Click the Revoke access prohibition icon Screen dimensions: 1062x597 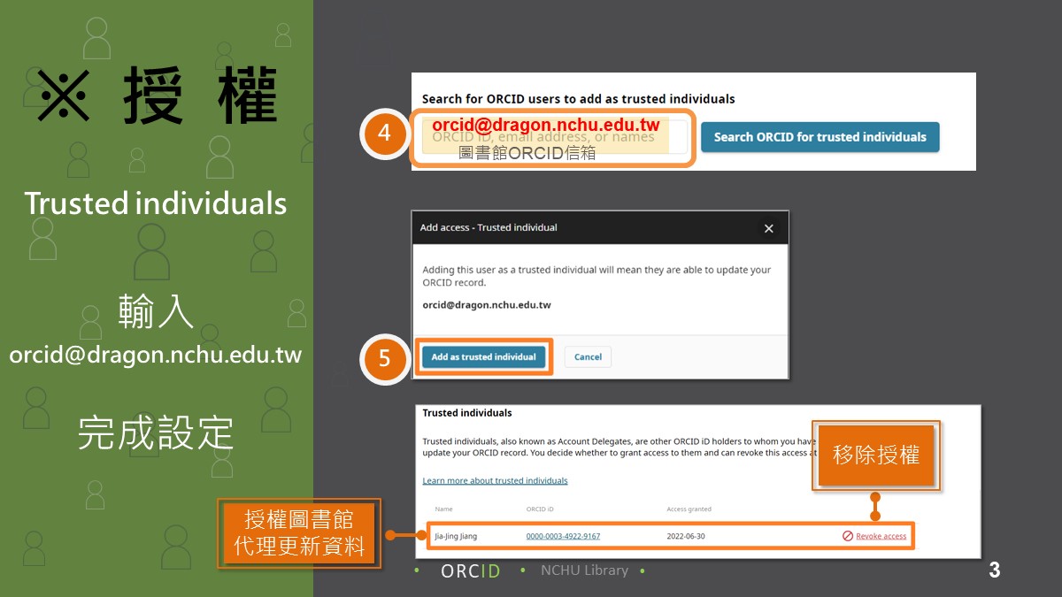(x=847, y=536)
